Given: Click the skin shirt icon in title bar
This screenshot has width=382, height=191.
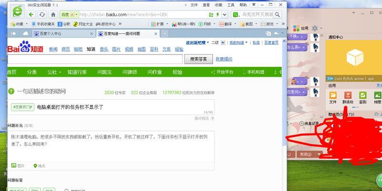Looking at the screenshot, I should coord(254,5).
